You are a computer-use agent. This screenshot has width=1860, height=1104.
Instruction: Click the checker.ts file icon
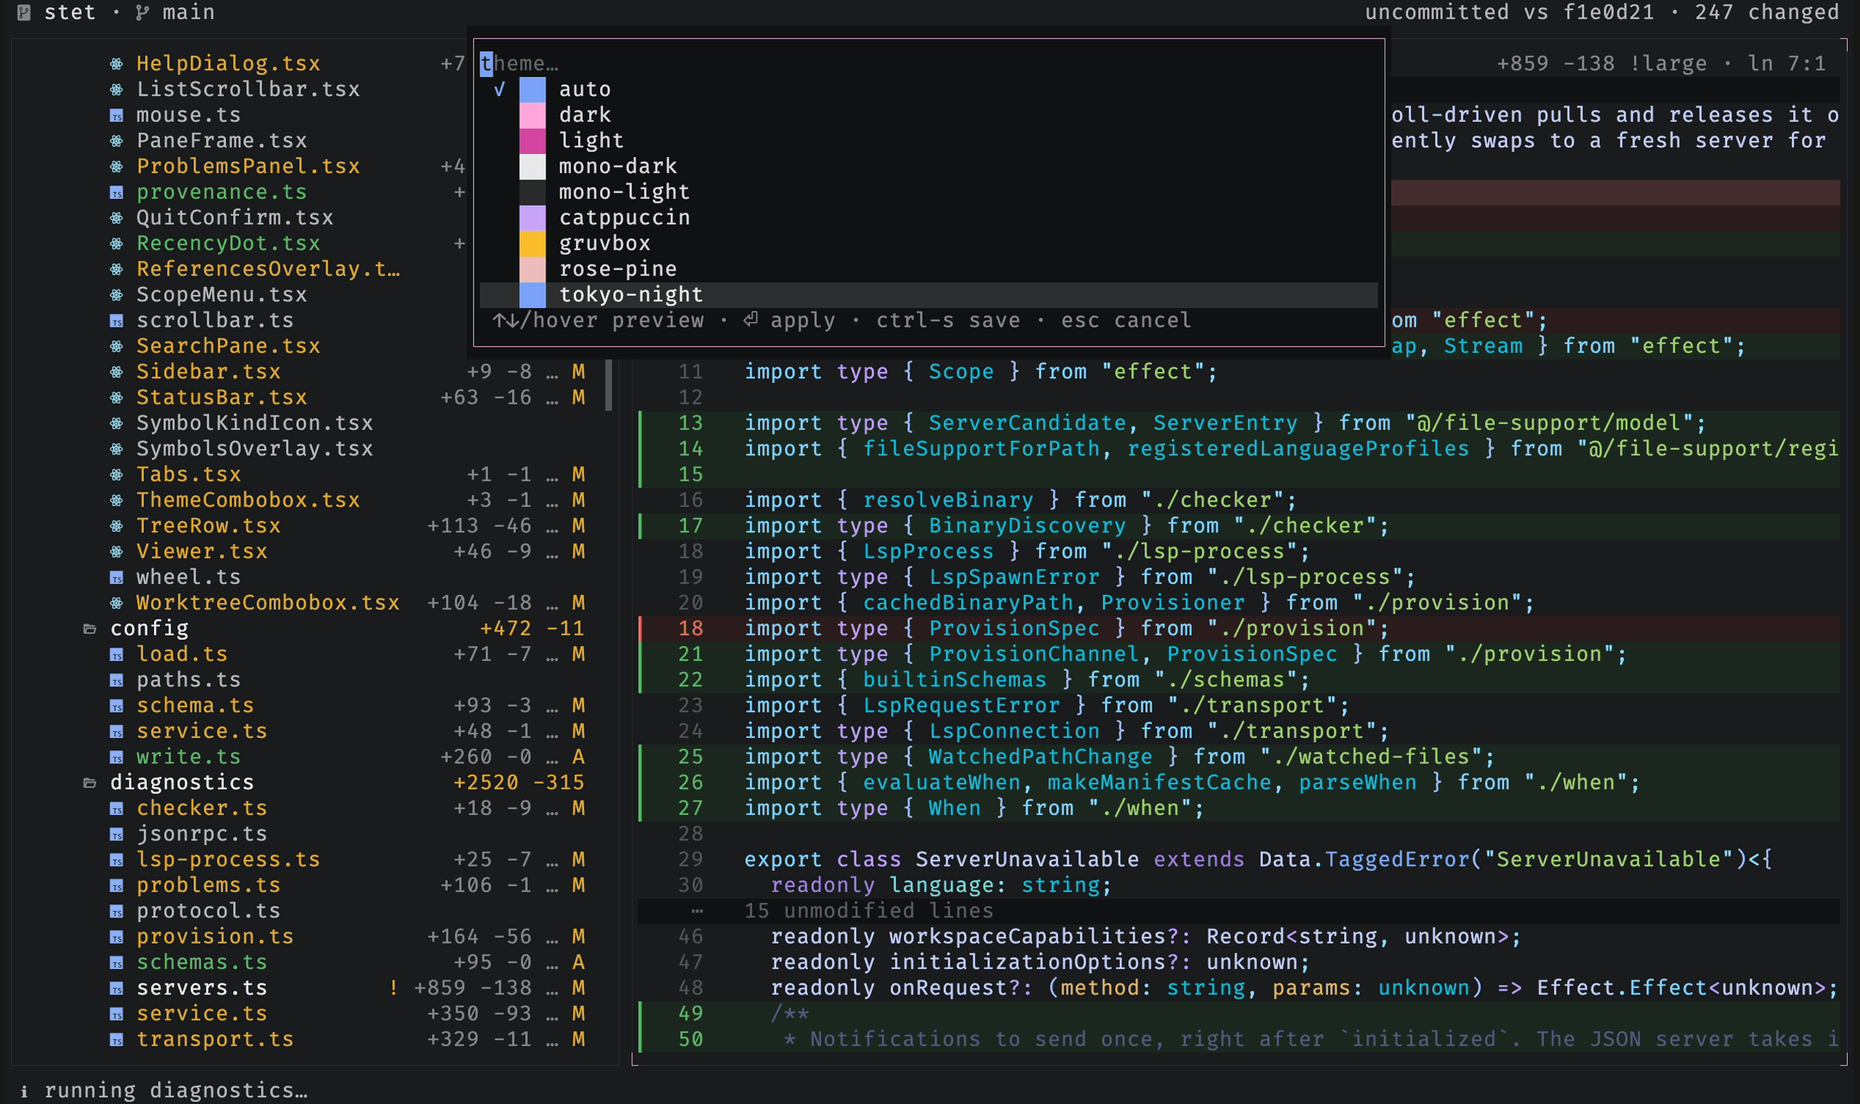117,808
